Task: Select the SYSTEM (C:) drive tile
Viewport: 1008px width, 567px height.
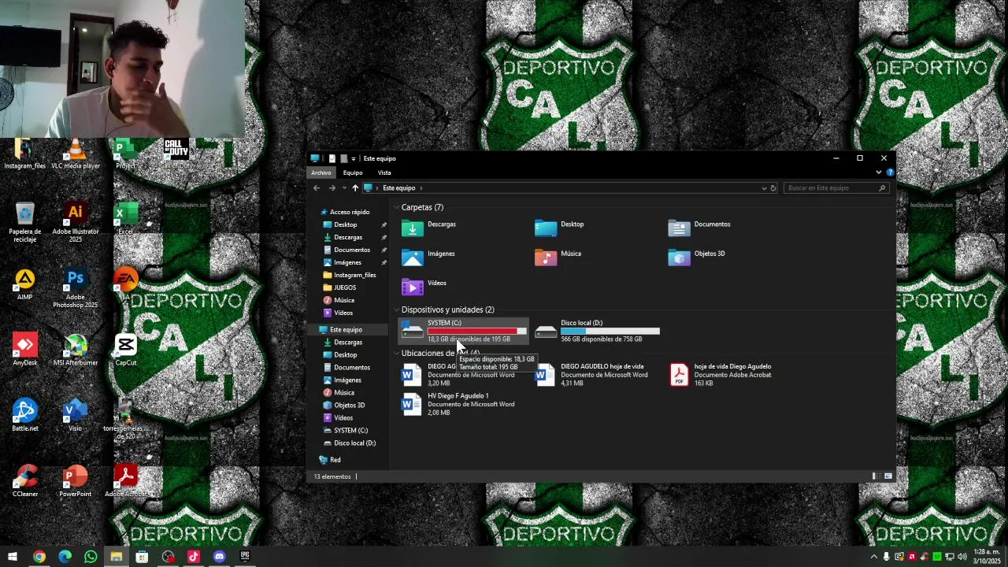Action: click(464, 331)
